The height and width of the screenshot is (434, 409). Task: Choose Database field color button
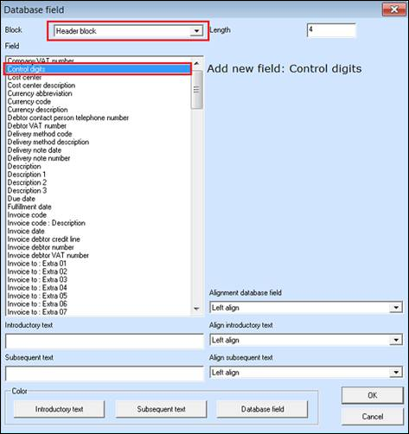pyautogui.click(x=262, y=409)
